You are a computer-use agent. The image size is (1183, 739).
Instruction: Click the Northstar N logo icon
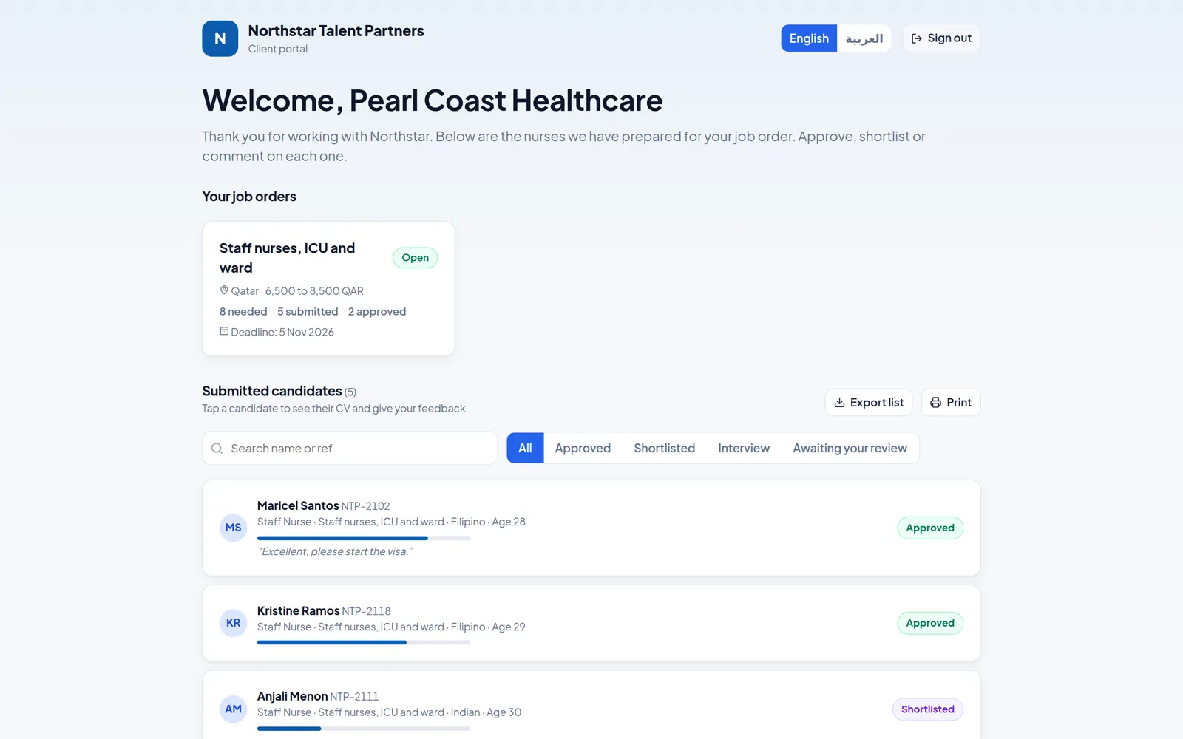point(220,38)
